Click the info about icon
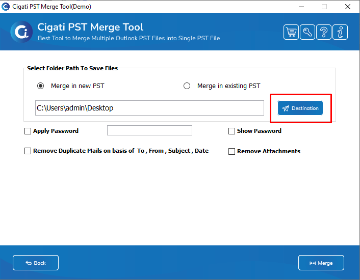 tap(340, 32)
